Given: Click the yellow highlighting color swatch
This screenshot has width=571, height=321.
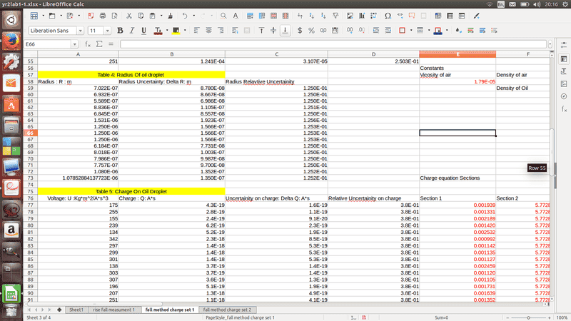Looking at the screenshot, I should tap(175, 31).
